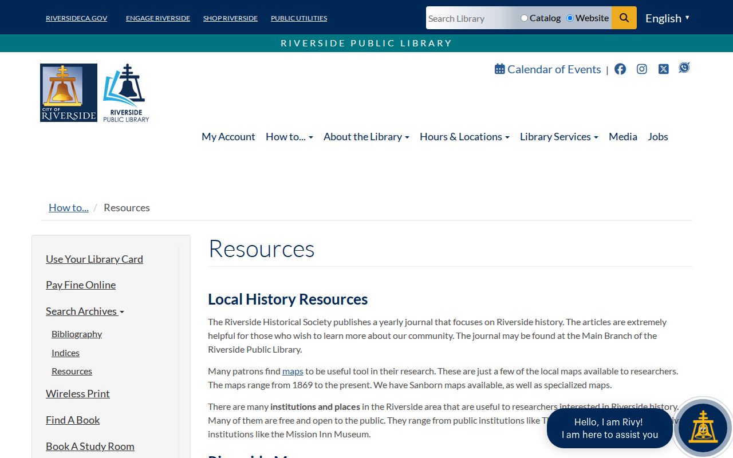Expand the How to... menu
733x458 pixels.
289,137
